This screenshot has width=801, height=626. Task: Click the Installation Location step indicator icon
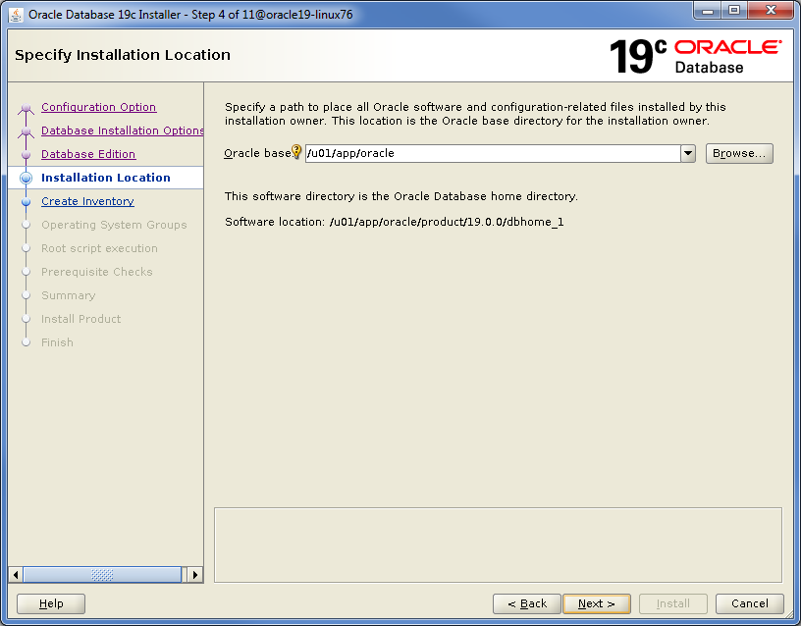(x=27, y=178)
